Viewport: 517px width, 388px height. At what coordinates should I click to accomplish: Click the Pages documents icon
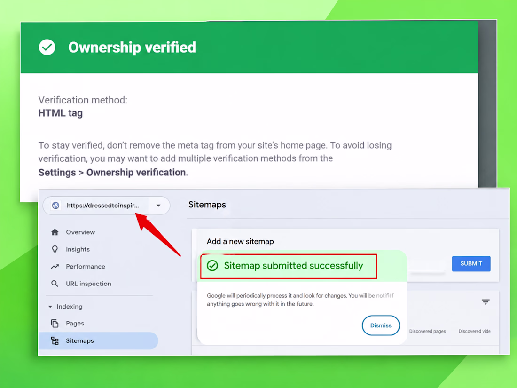(x=55, y=324)
